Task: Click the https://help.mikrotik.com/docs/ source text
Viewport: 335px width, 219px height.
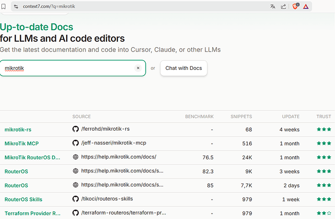Action: pos(119,157)
